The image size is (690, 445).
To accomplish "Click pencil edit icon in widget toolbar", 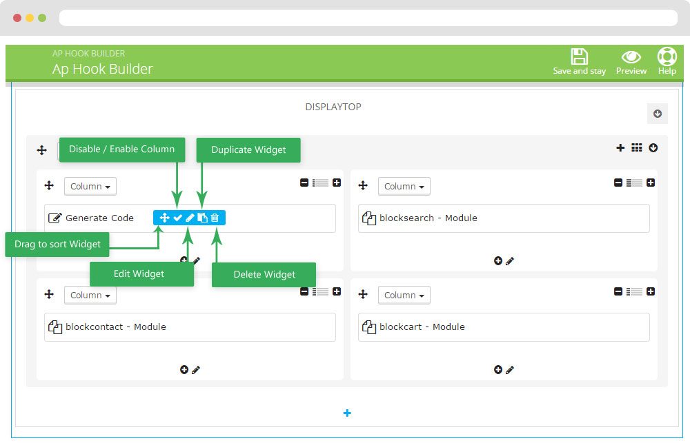I will point(190,218).
